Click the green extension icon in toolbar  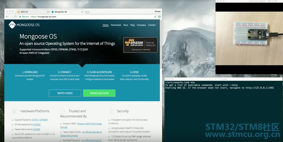point(159,17)
